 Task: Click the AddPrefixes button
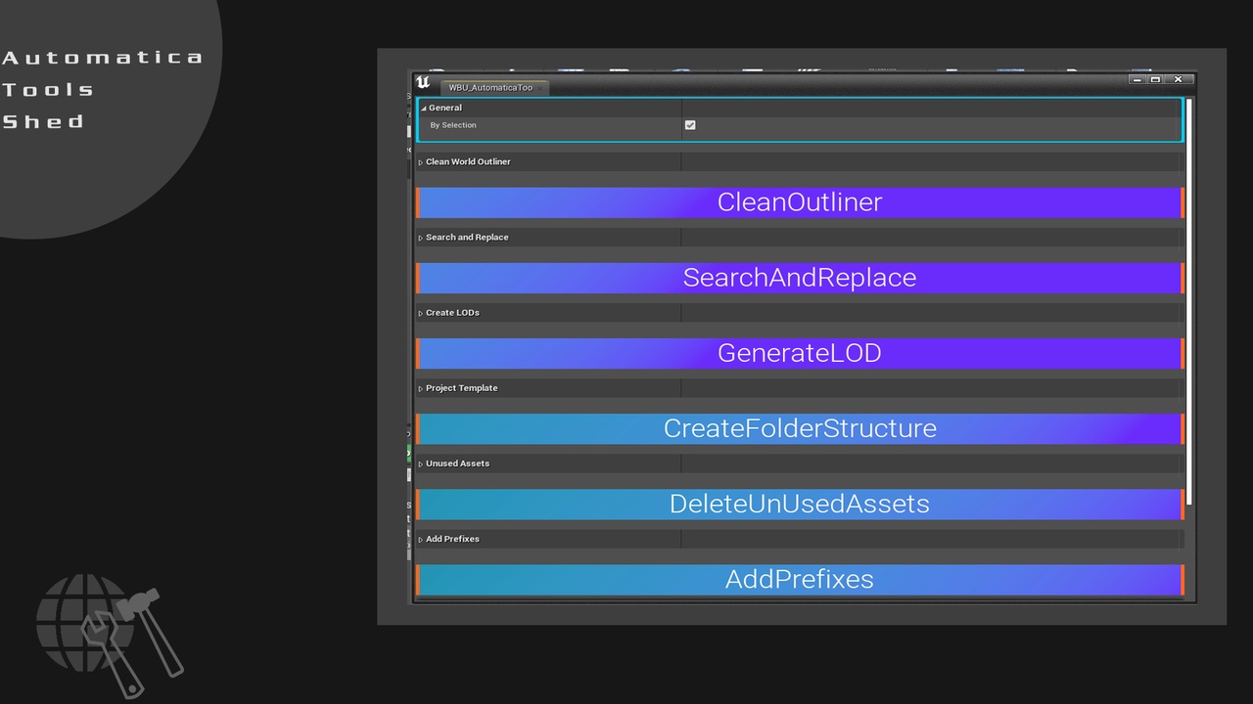coord(800,579)
